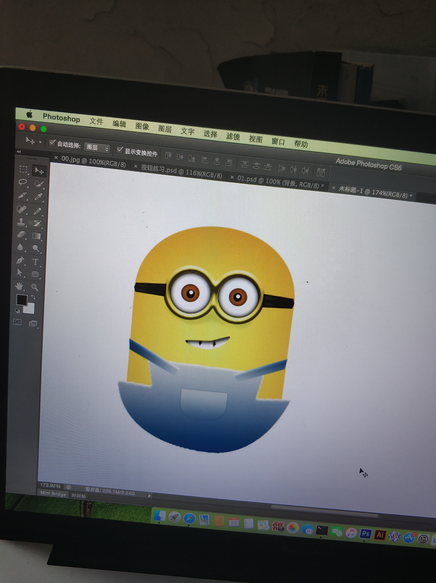Image resolution: width=436 pixels, height=583 pixels.
Task: Open the 图像 menu
Action: point(142,126)
